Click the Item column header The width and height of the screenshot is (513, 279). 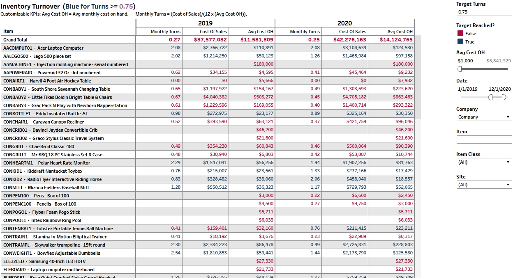pos(8,31)
